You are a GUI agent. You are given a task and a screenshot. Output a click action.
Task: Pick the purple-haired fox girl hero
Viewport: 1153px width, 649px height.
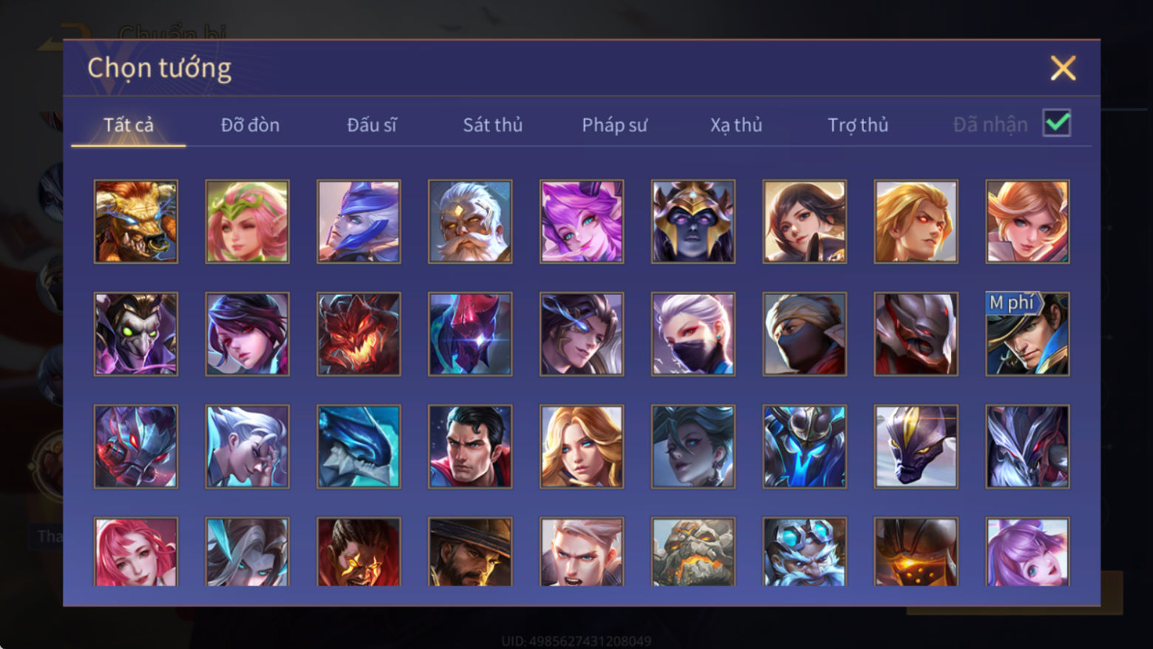tap(582, 222)
